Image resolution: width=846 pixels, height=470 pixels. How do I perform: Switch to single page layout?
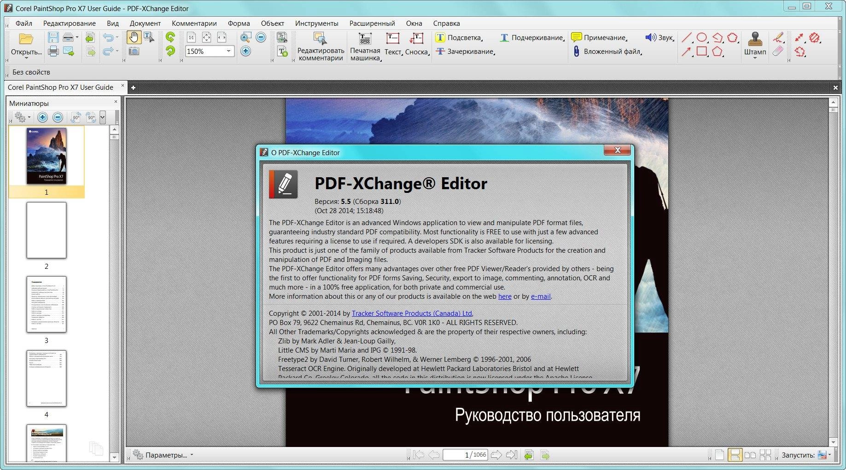tap(720, 455)
